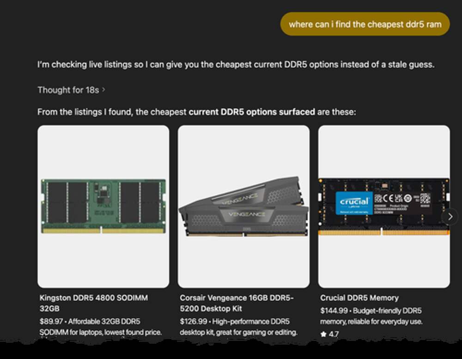Click the "current DDR5 options surfaced" bold text

tap(252, 112)
